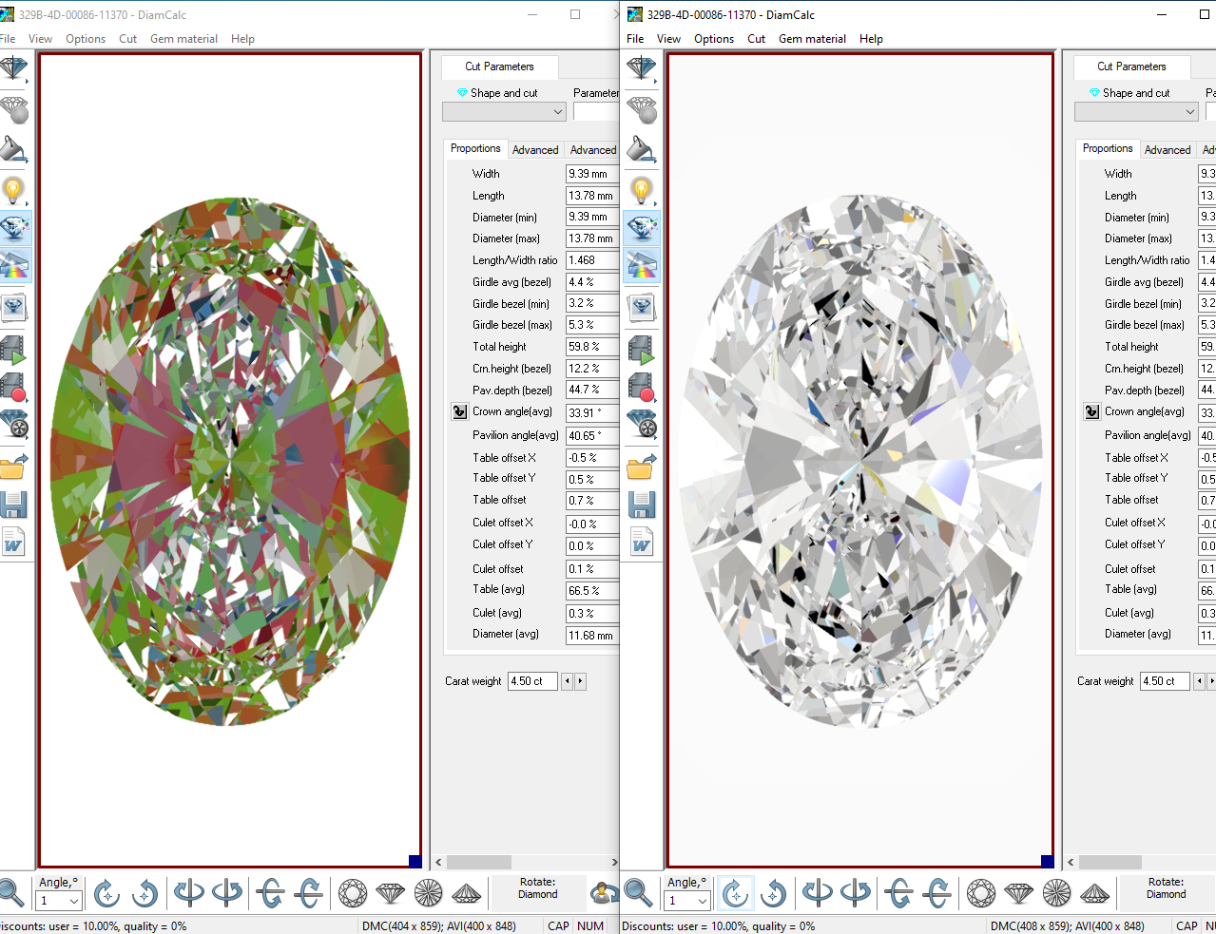The image size is (1216, 934).
Task: Click diamond with film reel icon, left window
Action: tap(13, 424)
